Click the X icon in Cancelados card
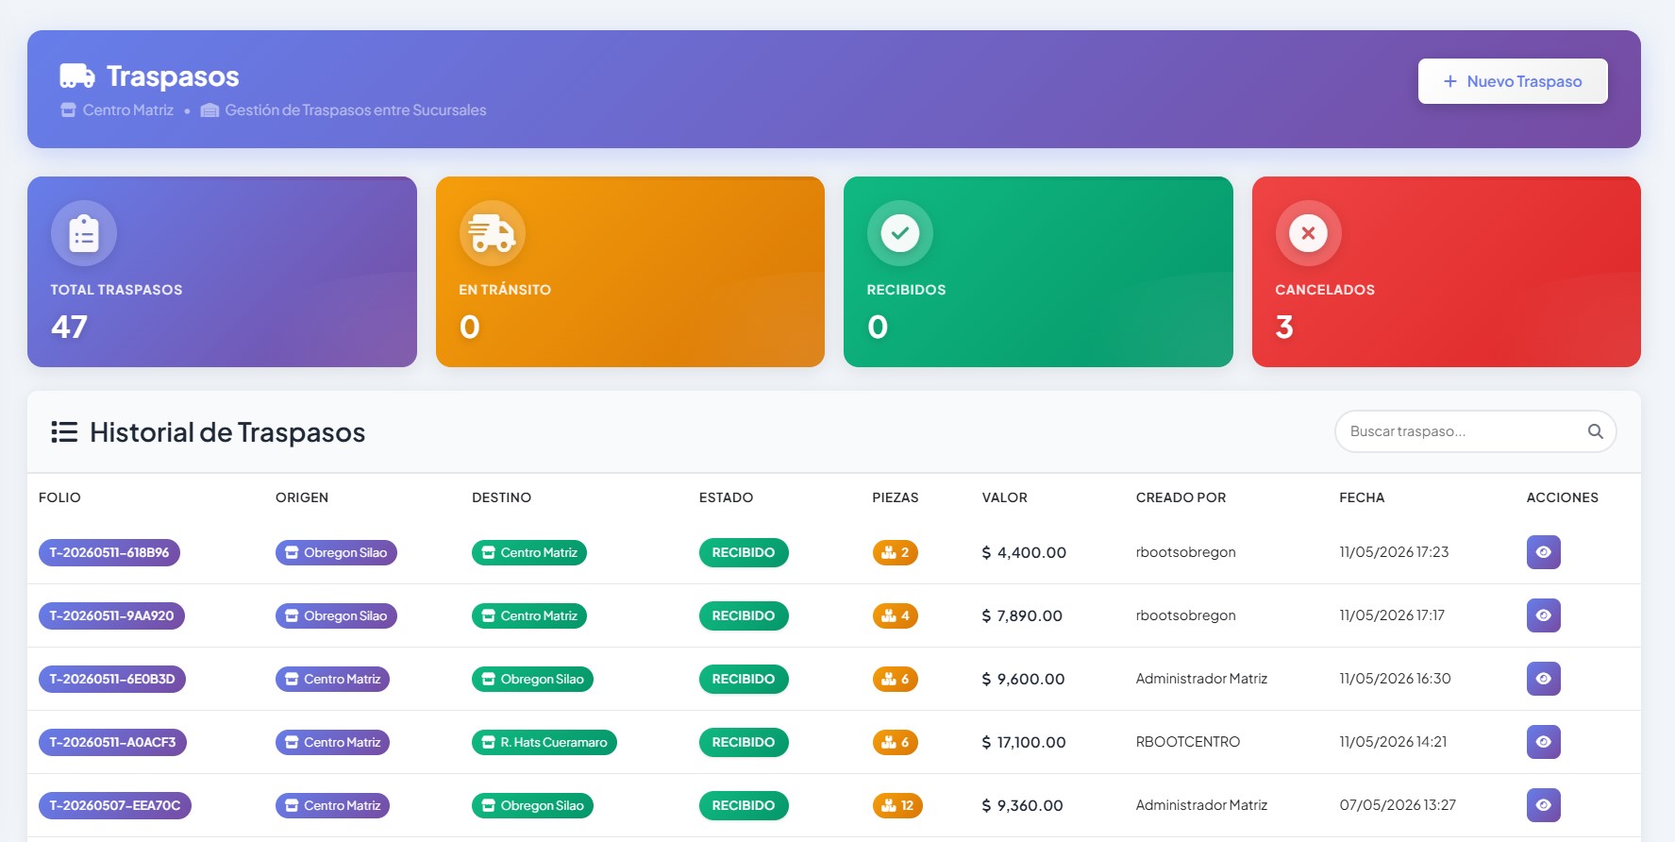1675x842 pixels. 1308,233
